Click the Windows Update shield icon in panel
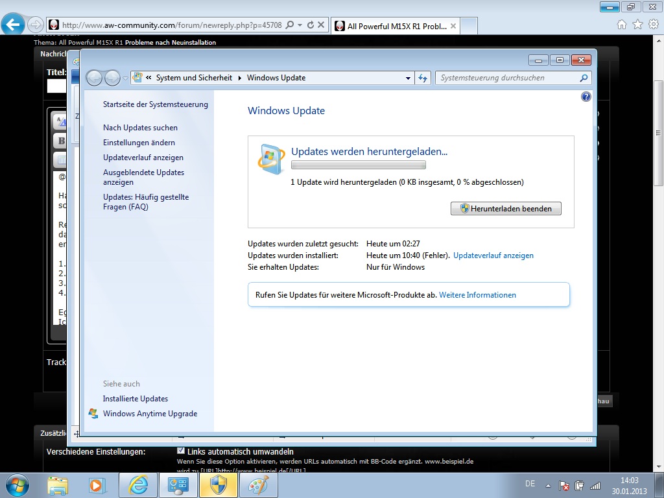The width and height of the screenshot is (664, 498). pos(271,160)
